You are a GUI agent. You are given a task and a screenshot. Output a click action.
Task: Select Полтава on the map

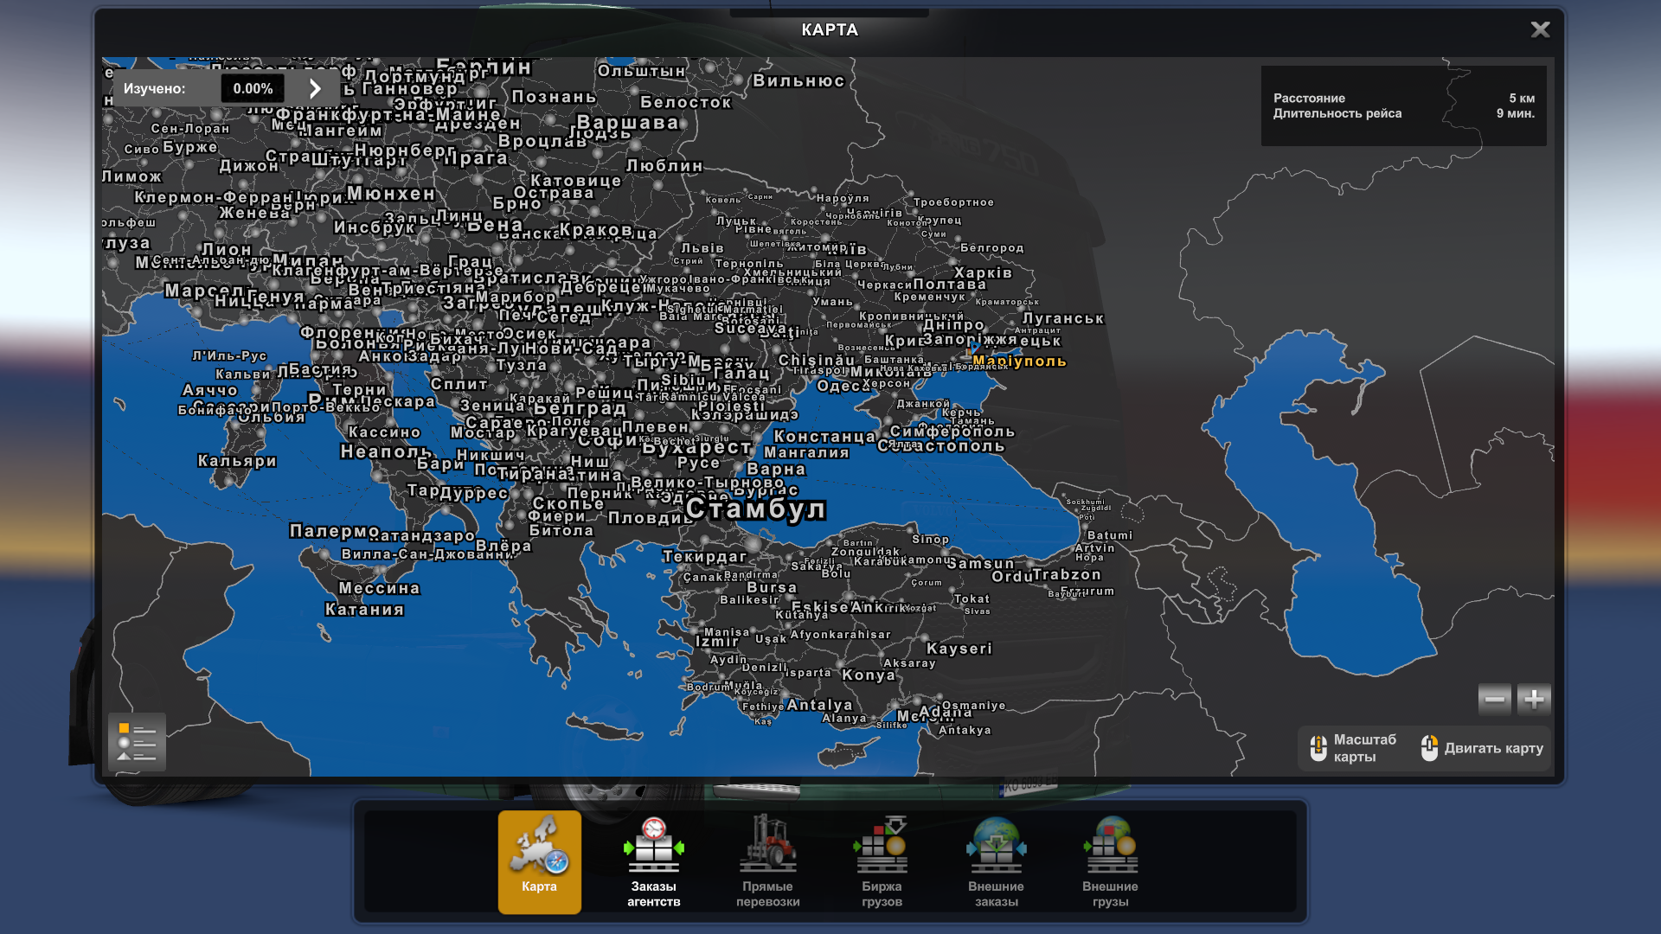tap(950, 284)
